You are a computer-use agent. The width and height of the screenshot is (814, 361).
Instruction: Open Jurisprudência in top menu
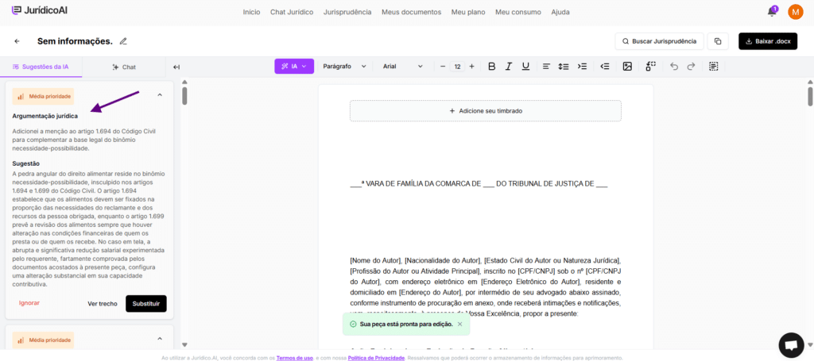pos(347,12)
